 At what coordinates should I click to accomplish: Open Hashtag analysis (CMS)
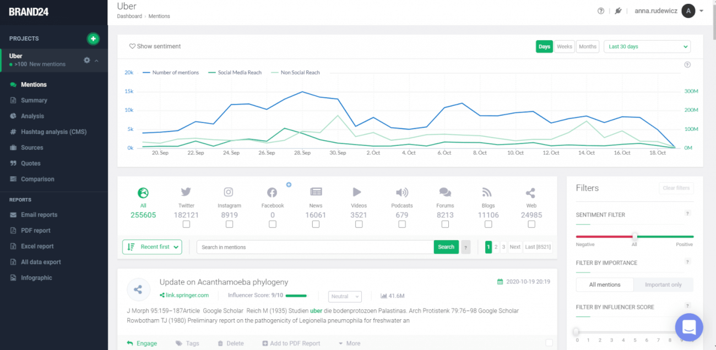[x=53, y=132]
